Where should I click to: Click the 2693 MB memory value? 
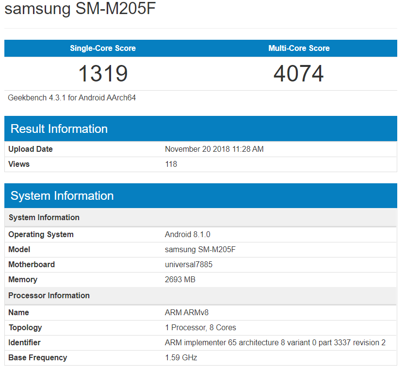point(180,279)
